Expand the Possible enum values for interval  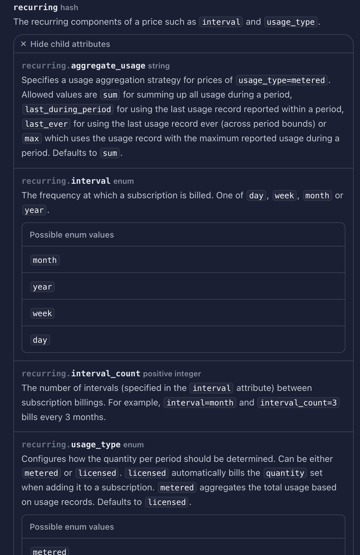pos(71,235)
